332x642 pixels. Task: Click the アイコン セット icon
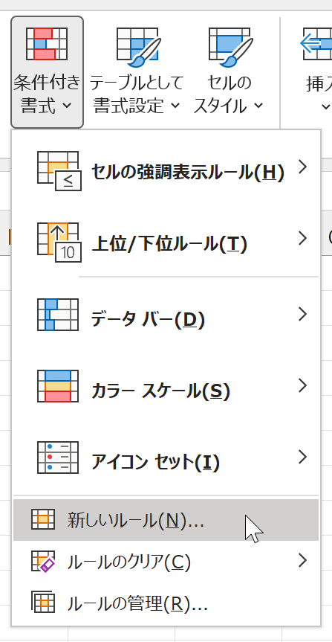58,458
